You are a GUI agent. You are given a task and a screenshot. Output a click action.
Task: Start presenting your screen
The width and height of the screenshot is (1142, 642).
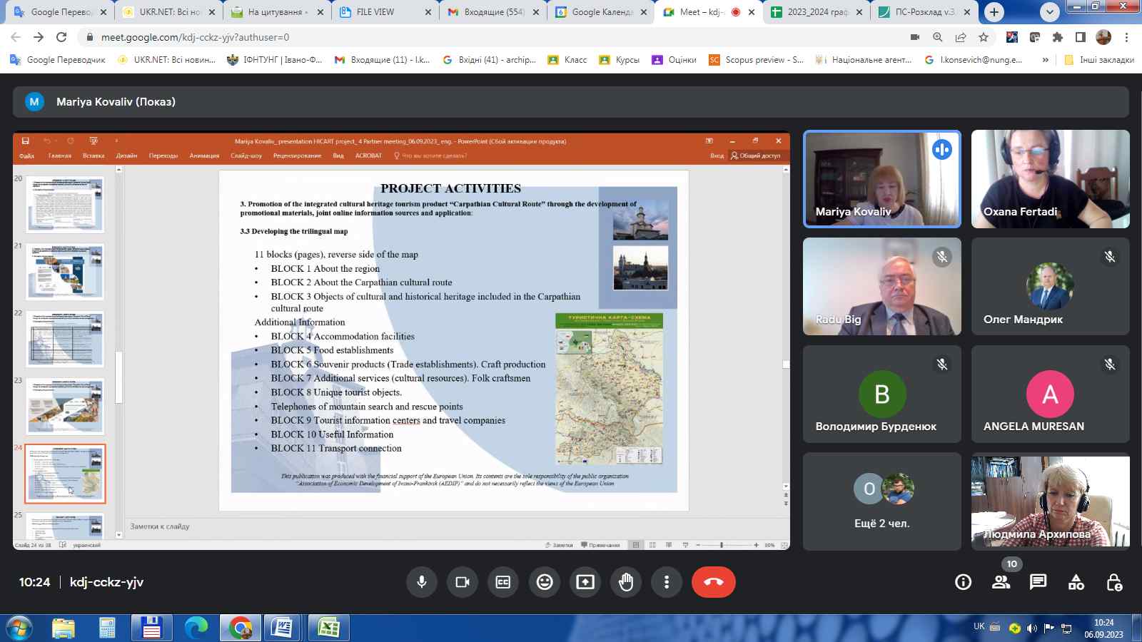click(x=585, y=582)
